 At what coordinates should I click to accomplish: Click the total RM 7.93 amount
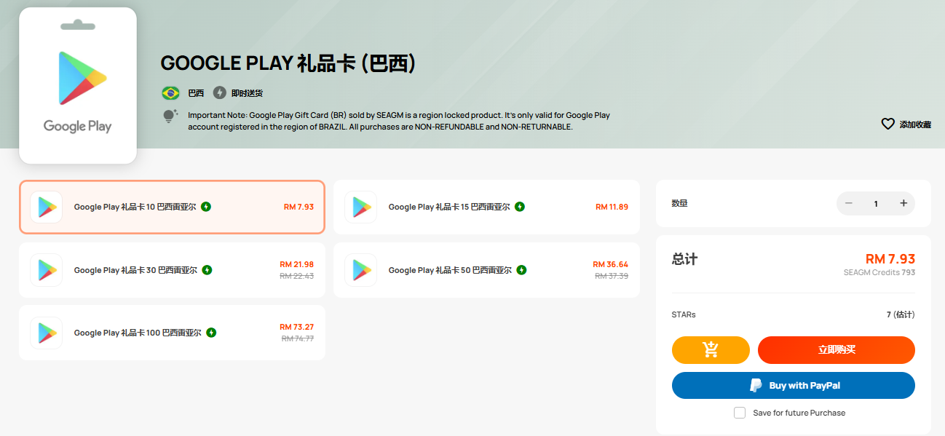(x=890, y=259)
